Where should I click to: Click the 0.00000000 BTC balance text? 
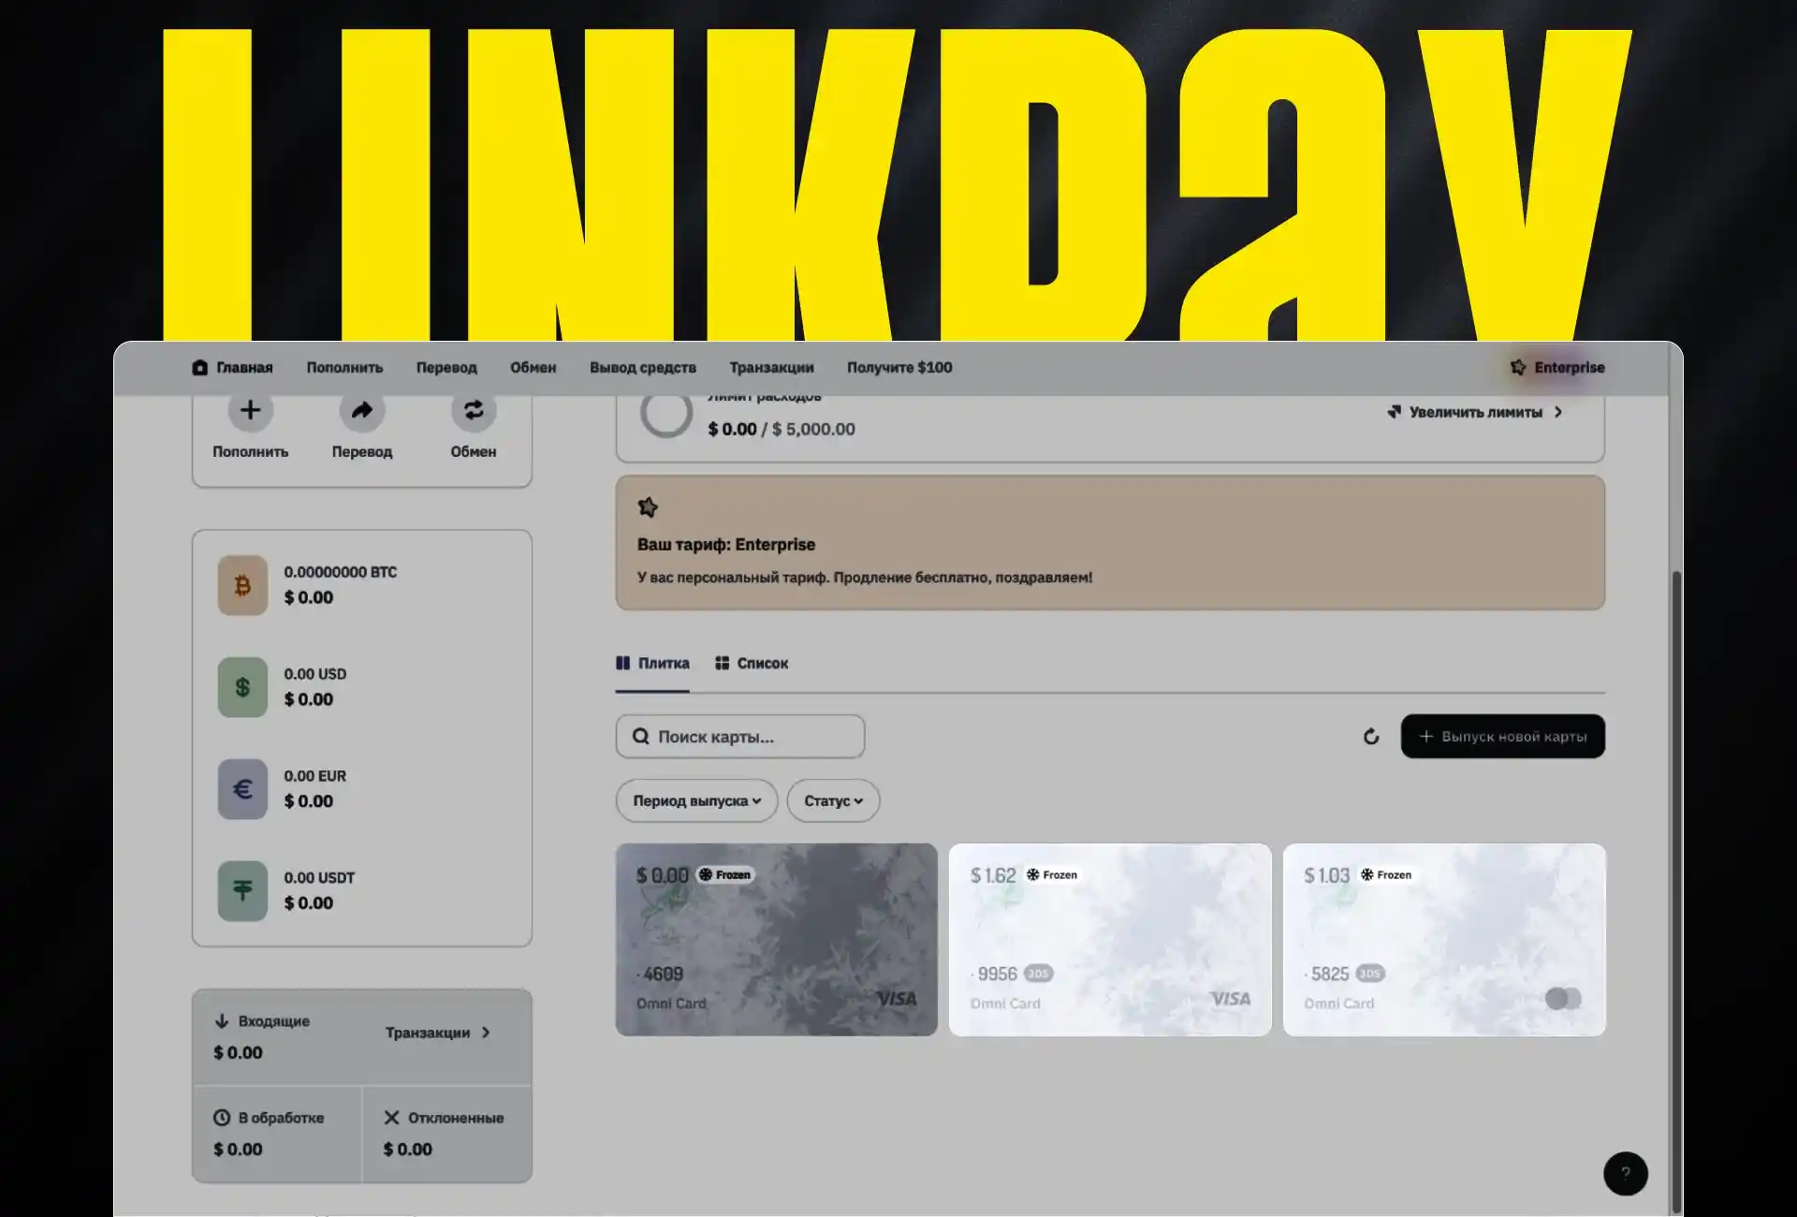(340, 572)
